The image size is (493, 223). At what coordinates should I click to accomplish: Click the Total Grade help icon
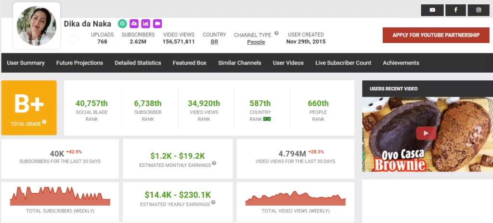(x=44, y=122)
